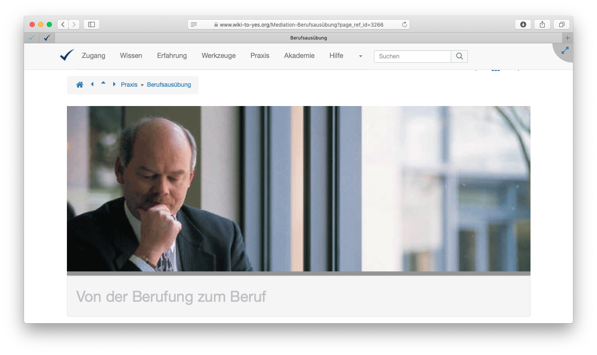
Task: Open the Akademie menu
Action: coord(299,56)
